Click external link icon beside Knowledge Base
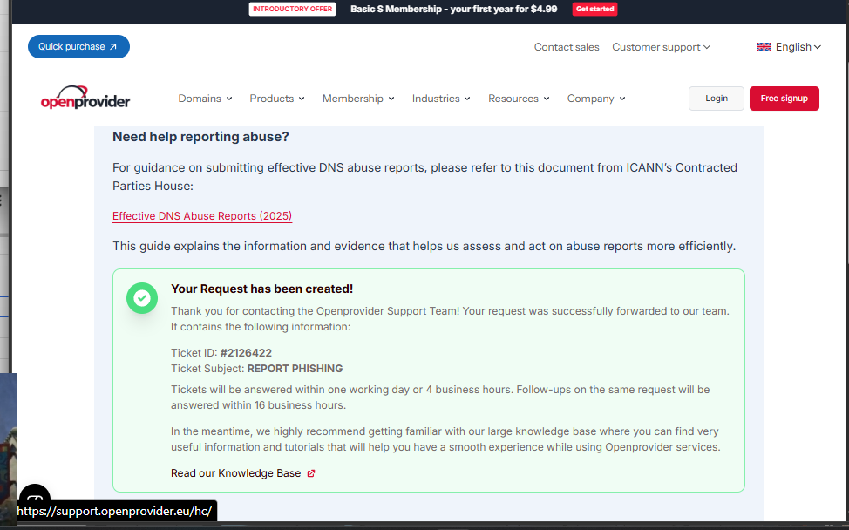 (x=311, y=473)
